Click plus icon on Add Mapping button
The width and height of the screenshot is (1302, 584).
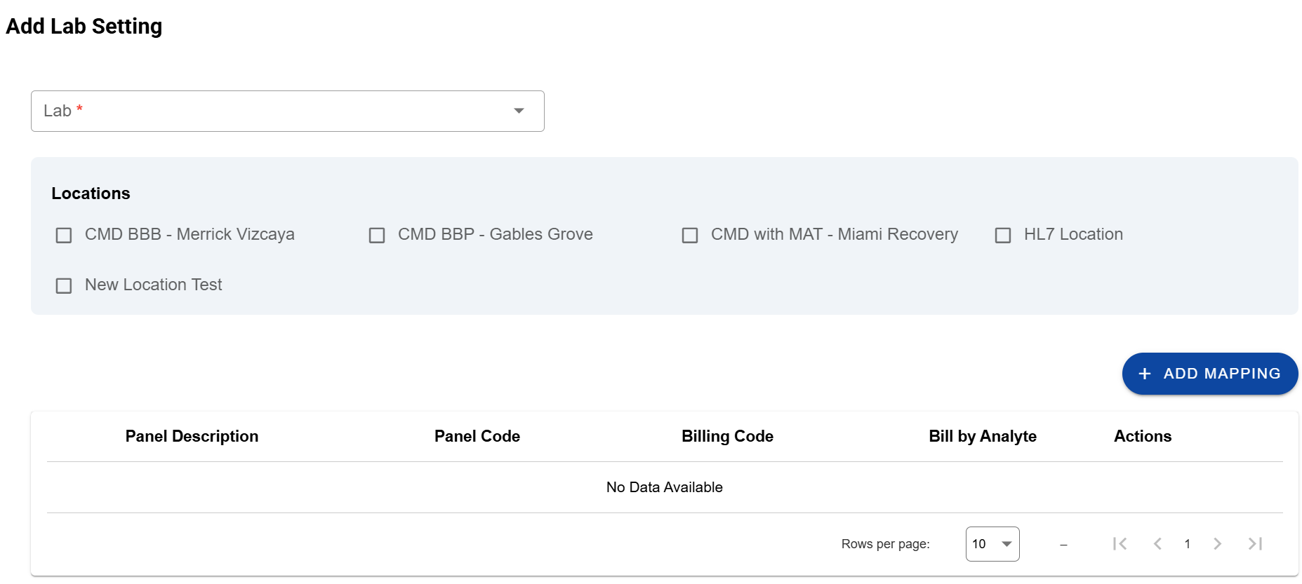[x=1145, y=374]
